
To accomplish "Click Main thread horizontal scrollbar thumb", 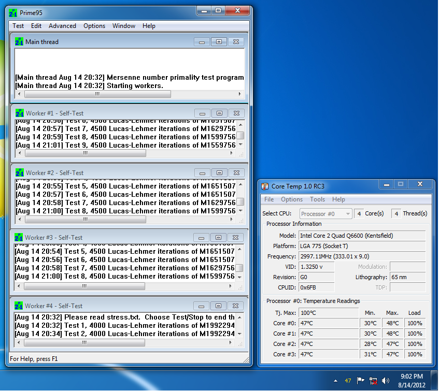I will tap(97, 94).
